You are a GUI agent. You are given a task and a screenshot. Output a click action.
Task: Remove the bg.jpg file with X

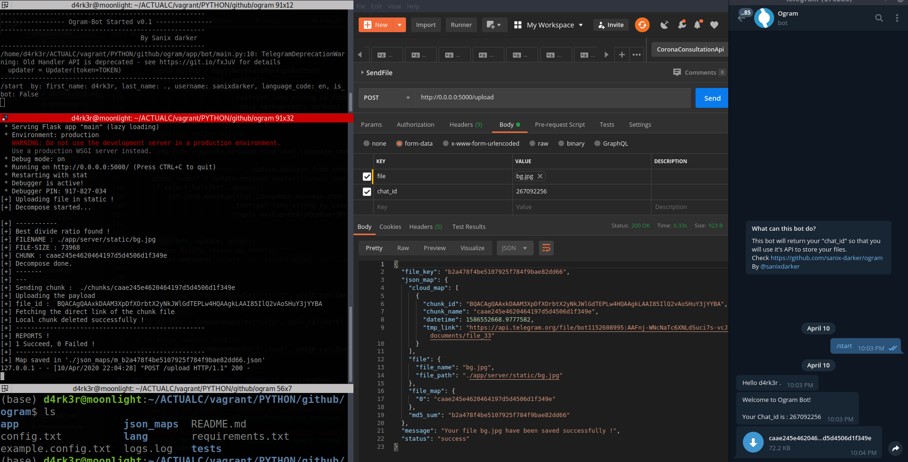click(540, 176)
